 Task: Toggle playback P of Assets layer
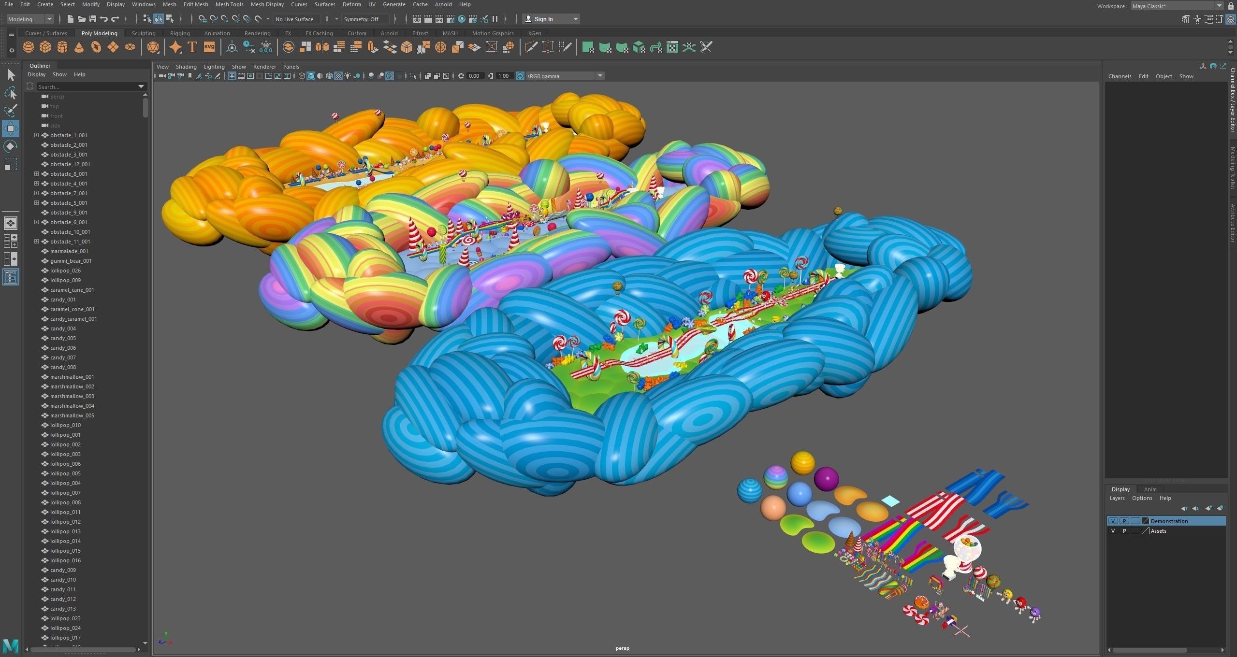click(x=1124, y=530)
